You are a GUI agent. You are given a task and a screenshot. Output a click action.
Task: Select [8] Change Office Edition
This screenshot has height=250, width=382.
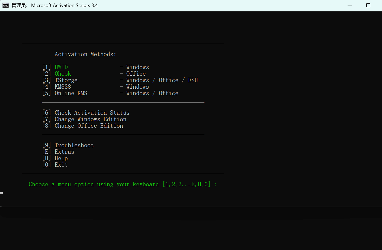[83, 126]
